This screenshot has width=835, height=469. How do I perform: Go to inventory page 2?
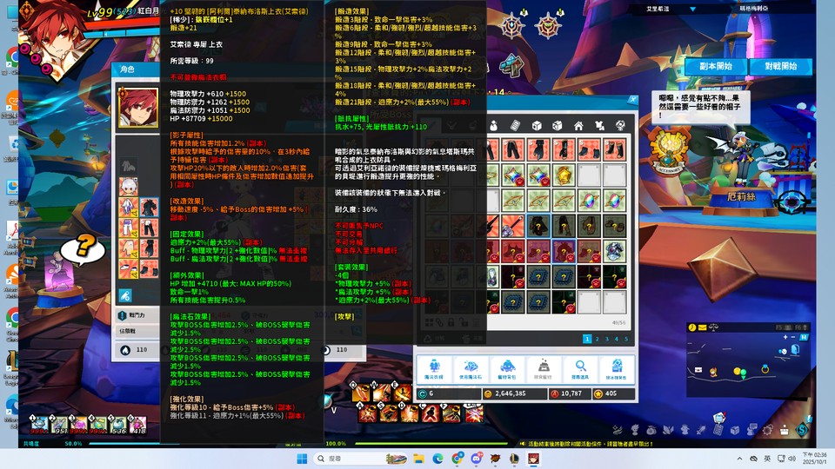(598, 339)
